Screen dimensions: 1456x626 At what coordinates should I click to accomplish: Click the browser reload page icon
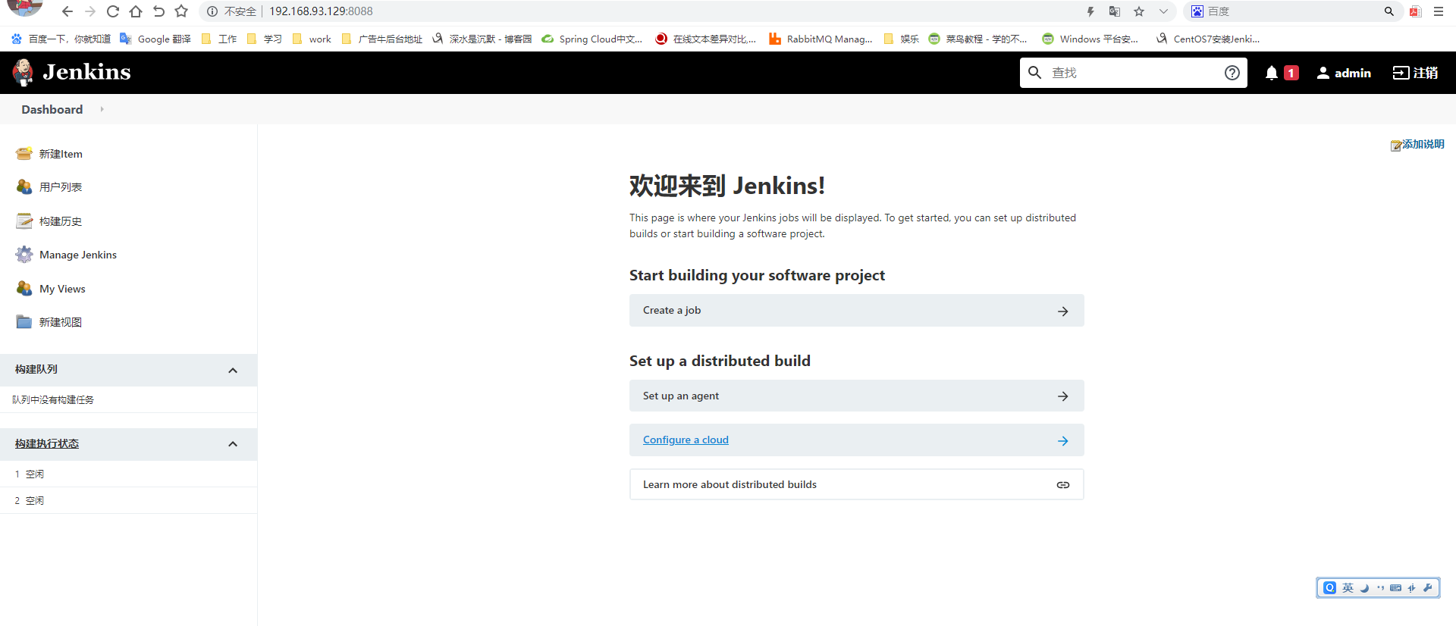click(x=113, y=11)
